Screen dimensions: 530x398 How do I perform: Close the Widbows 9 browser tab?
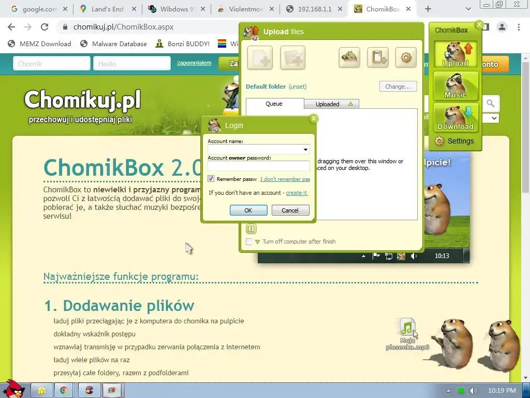click(x=203, y=9)
